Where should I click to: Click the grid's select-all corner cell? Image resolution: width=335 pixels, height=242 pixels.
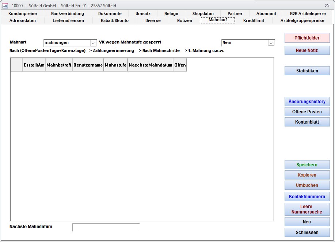(x=16, y=65)
